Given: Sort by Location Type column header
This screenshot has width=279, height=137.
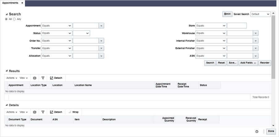Looking at the screenshot, I should (x=40, y=85).
